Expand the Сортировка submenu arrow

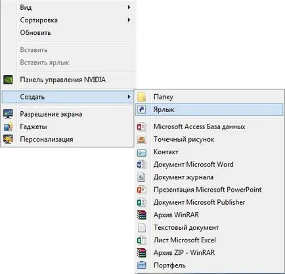coord(129,20)
